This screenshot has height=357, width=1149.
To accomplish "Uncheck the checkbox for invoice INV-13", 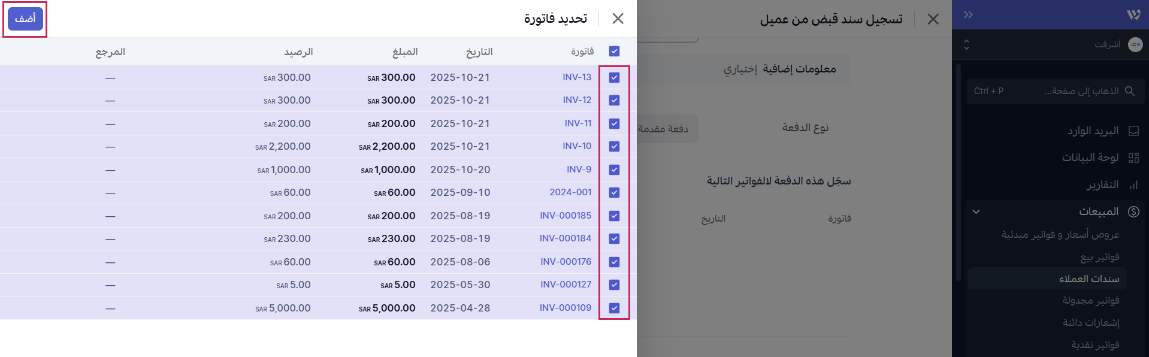I will click(x=614, y=77).
